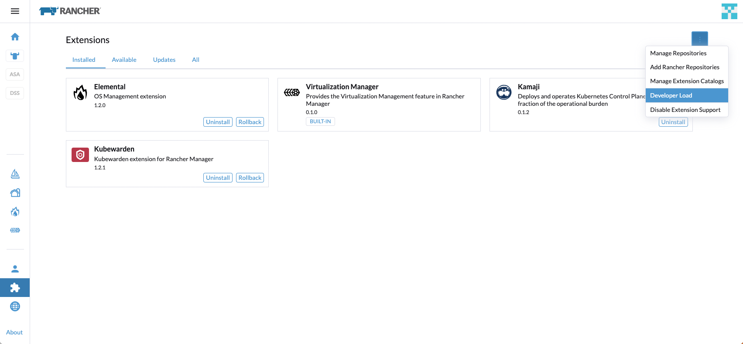743x344 pixels.
Task: Toggle the three-dot extensions action menu
Action: pos(699,39)
